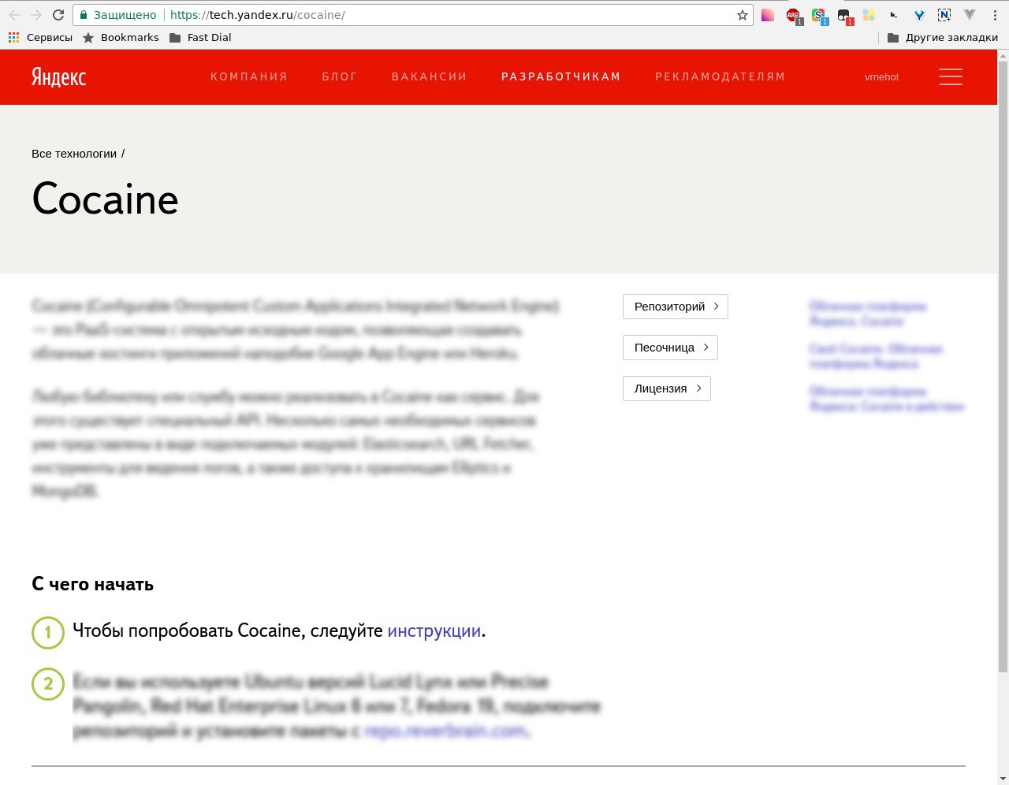Open the Рекламодателям menu item
Image resolution: width=1009 pixels, height=785 pixels.
(x=720, y=76)
